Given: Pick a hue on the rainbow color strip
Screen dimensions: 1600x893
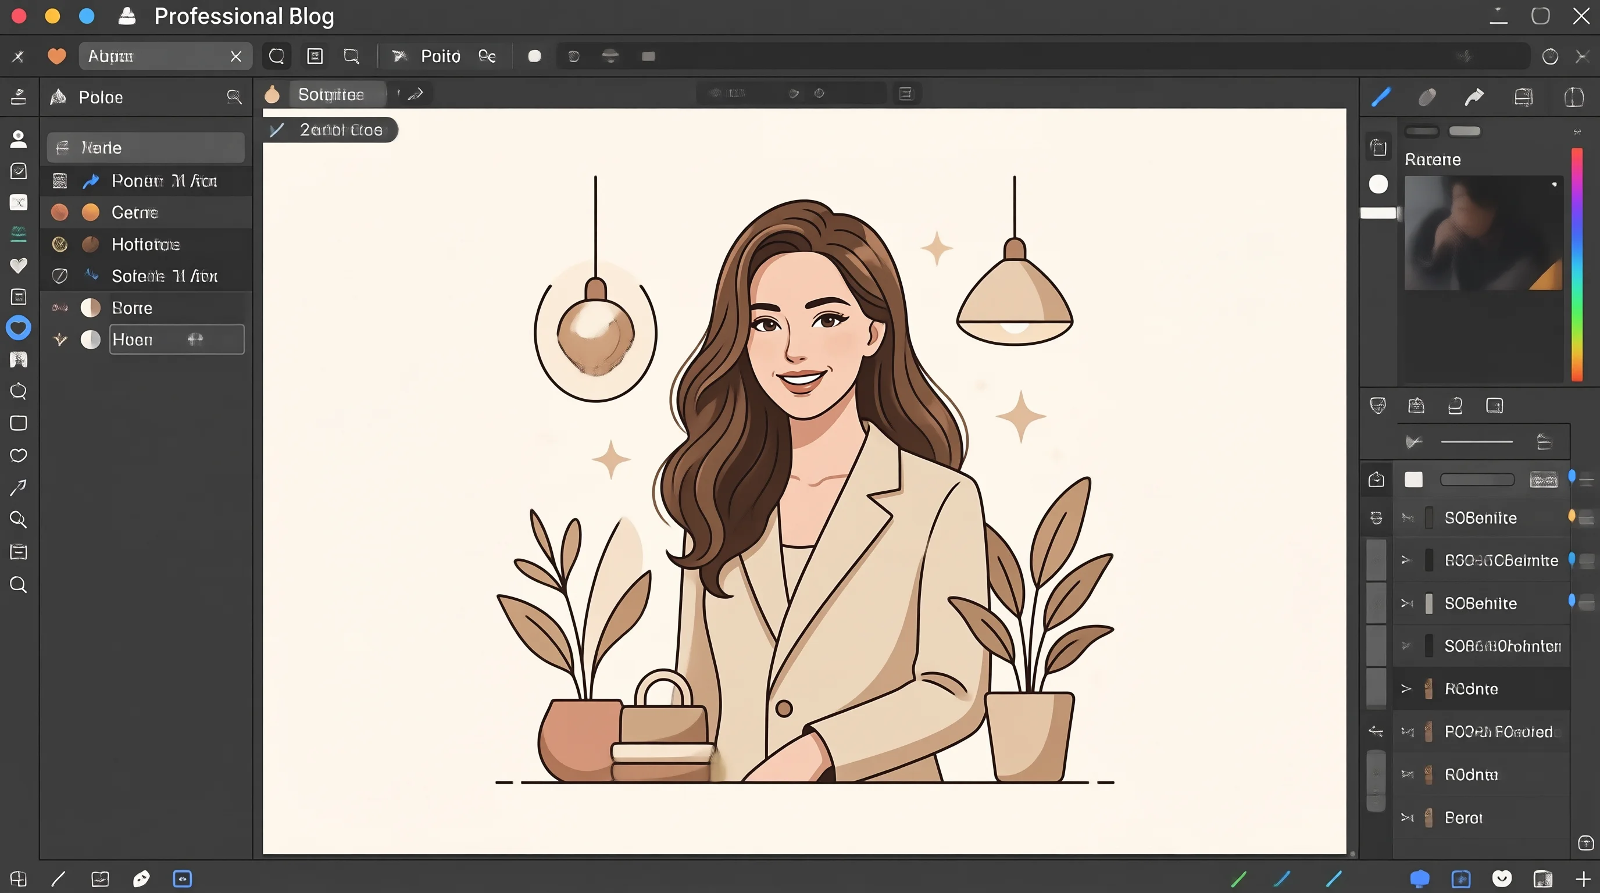Looking at the screenshot, I should pos(1577,264).
